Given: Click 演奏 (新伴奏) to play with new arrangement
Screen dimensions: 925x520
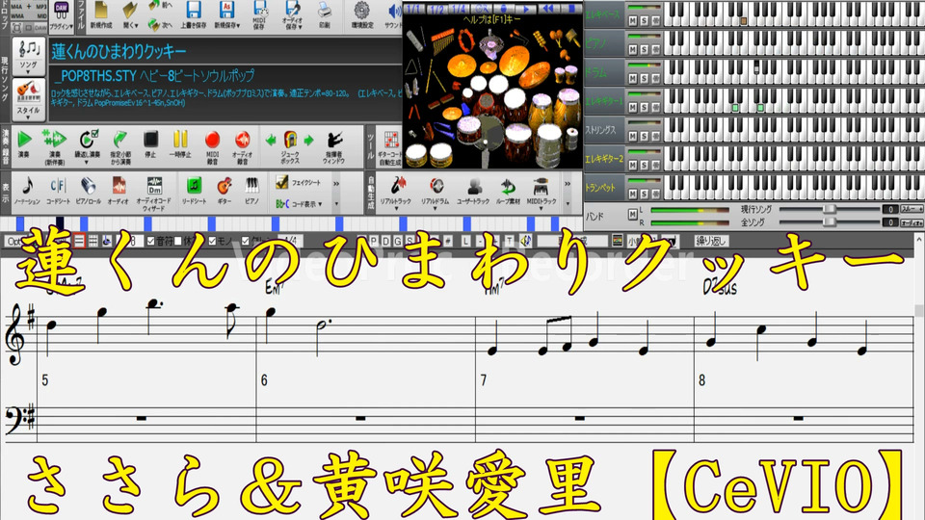Looking at the screenshot, I should [x=54, y=146].
